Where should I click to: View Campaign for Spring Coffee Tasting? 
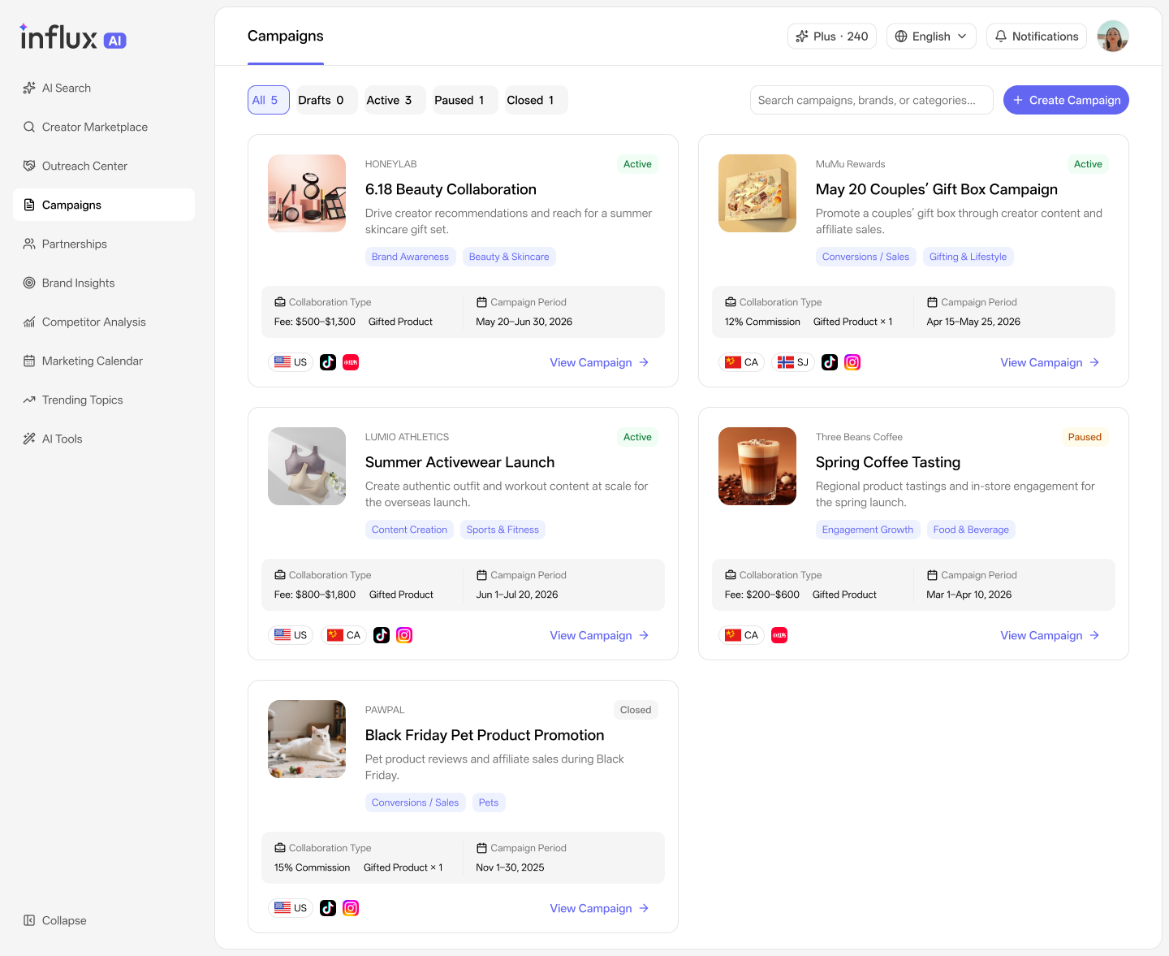pyautogui.click(x=1050, y=635)
